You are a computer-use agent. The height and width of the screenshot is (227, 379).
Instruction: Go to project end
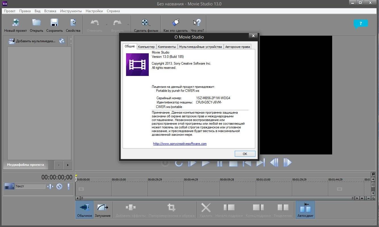point(261,163)
